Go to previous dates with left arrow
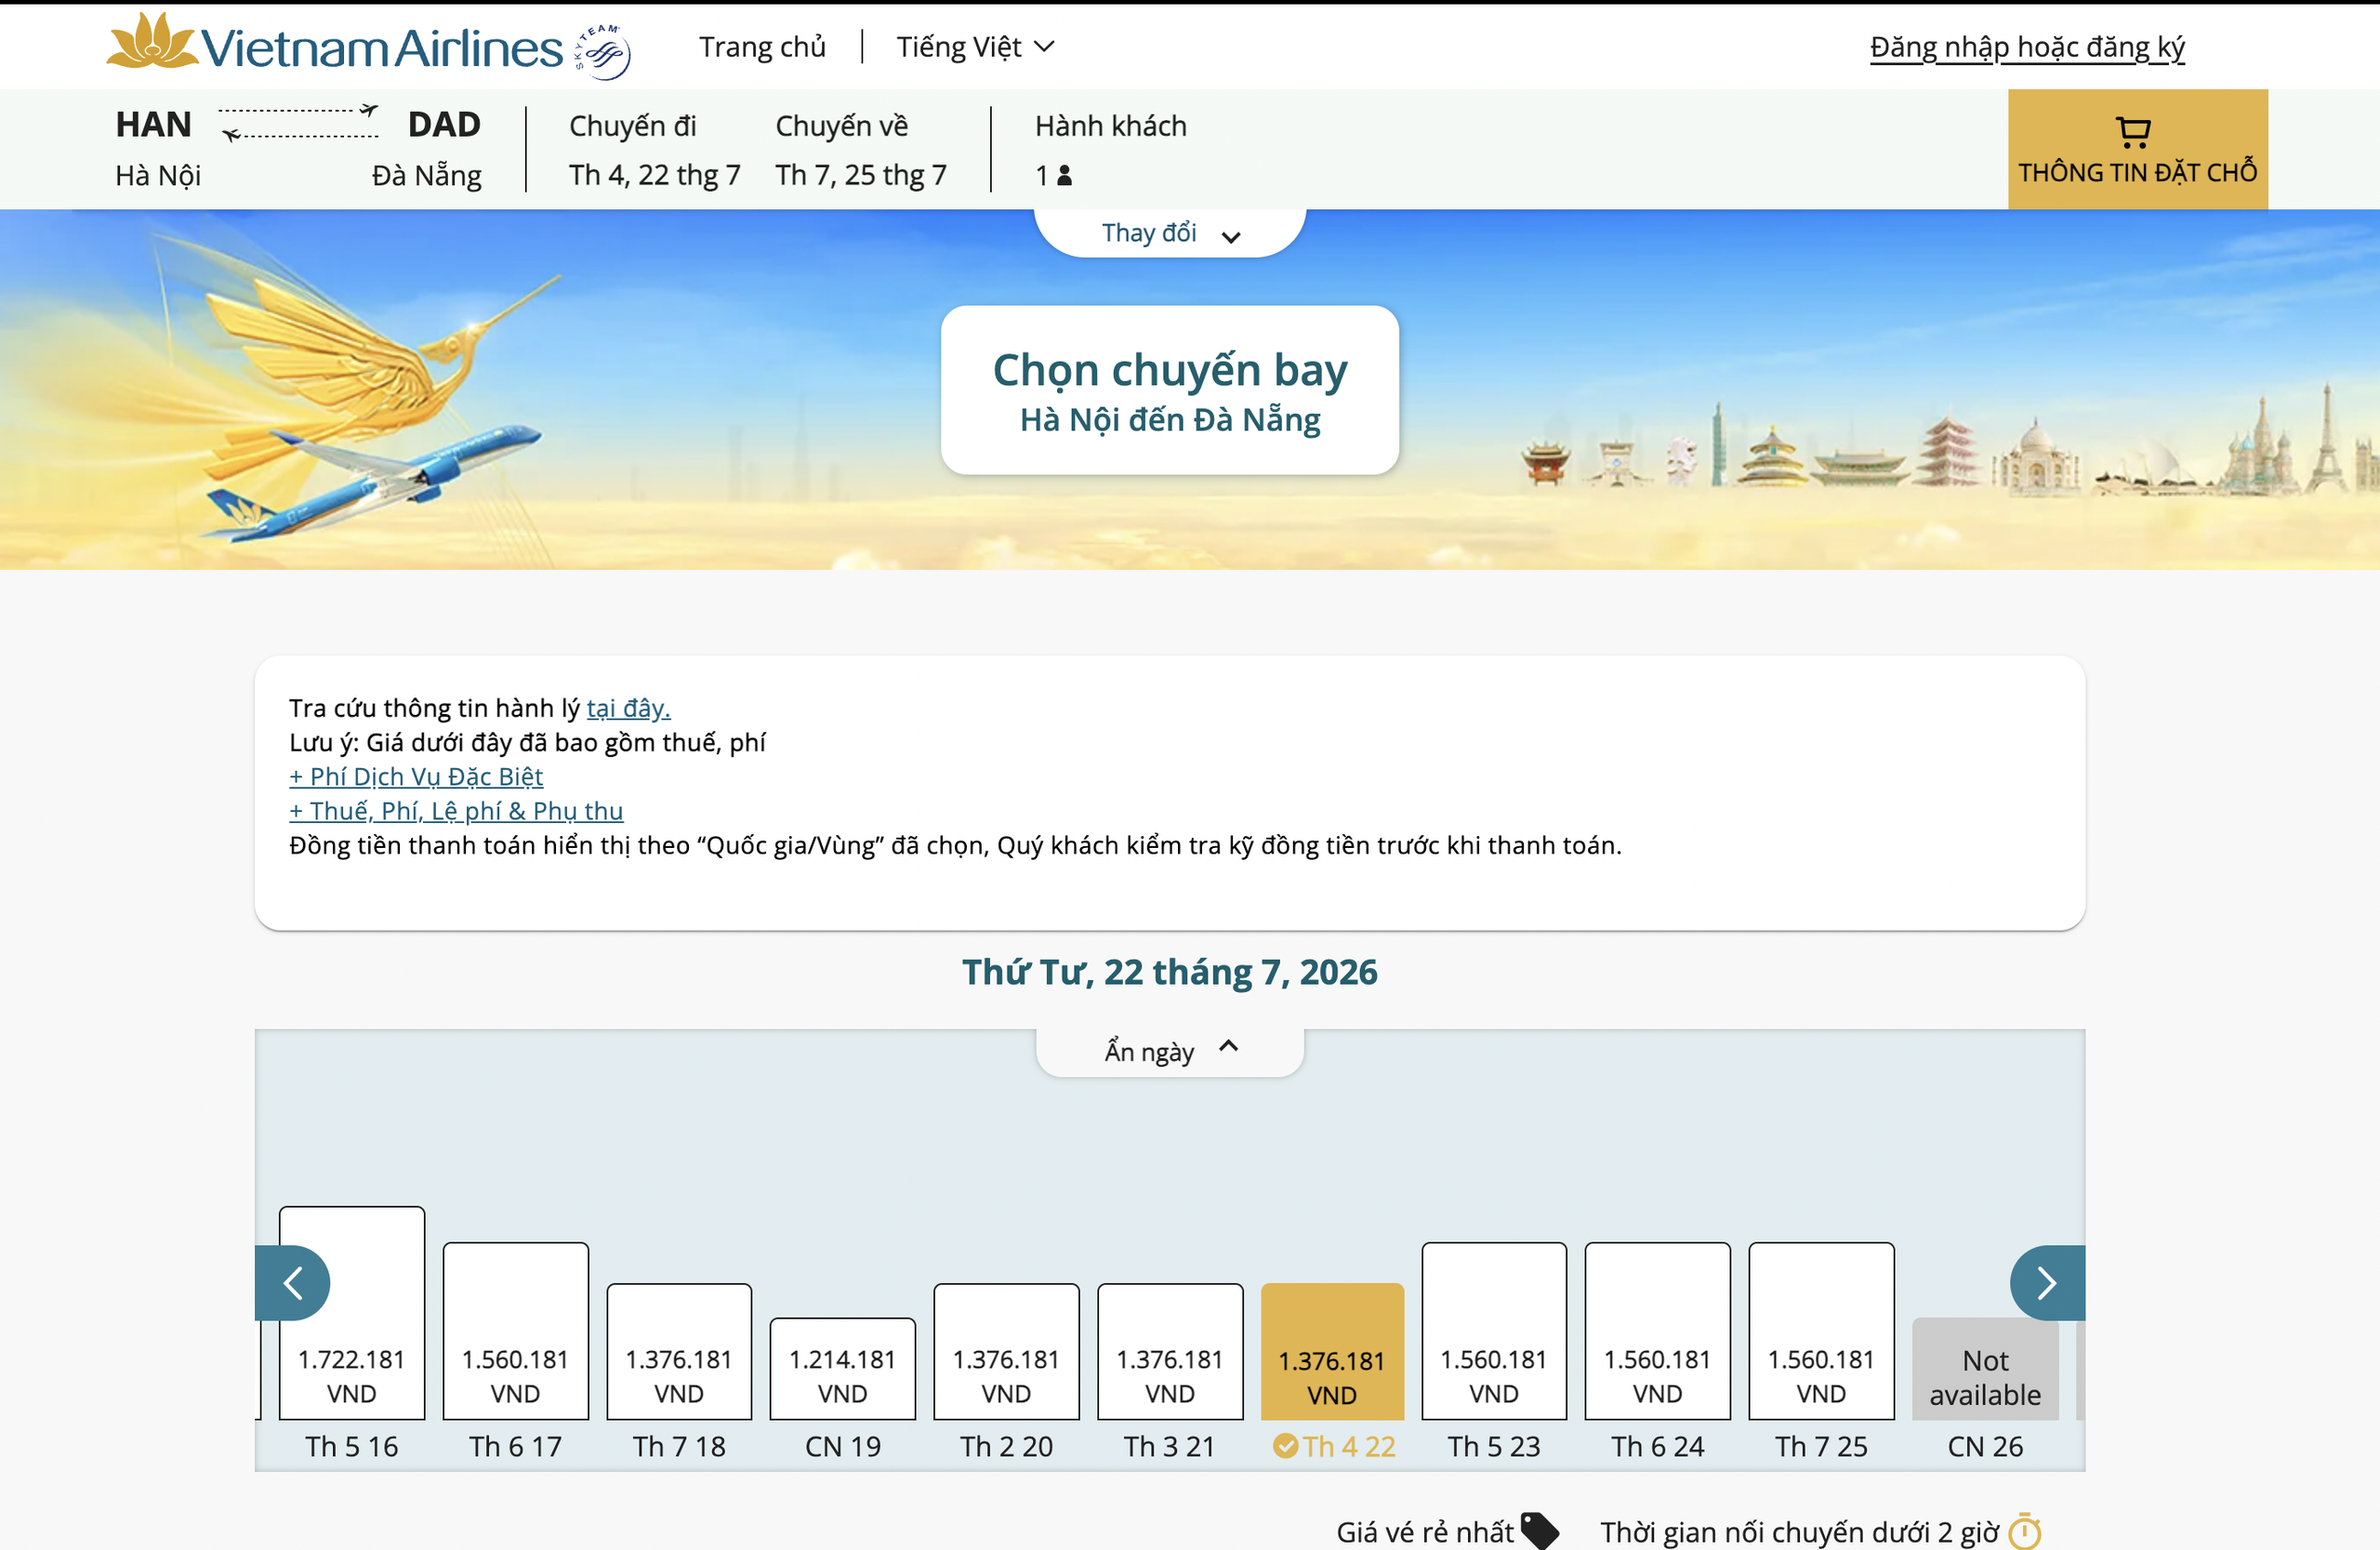Screen dimensions: 2380x1550 pyautogui.click(x=293, y=1283)
